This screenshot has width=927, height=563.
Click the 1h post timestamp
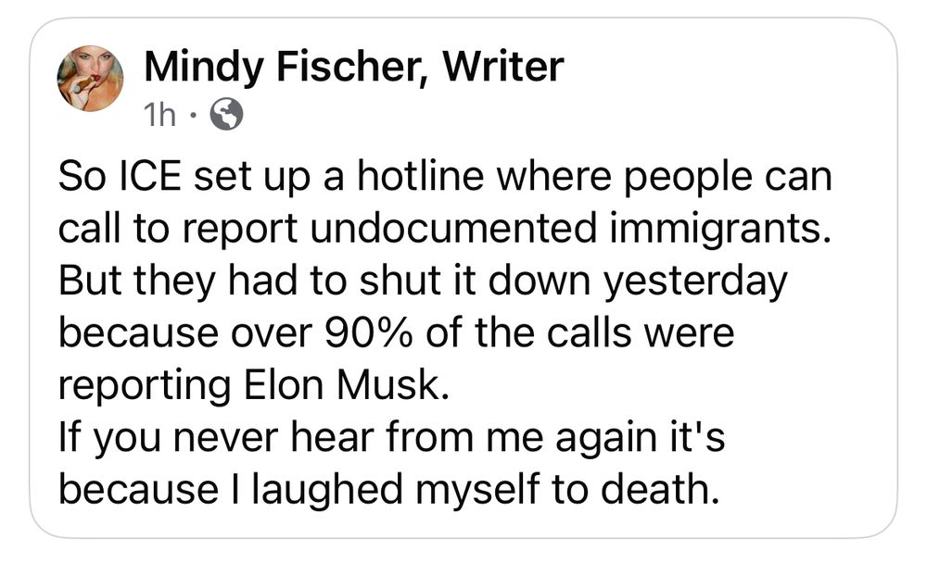pos(161,115)
